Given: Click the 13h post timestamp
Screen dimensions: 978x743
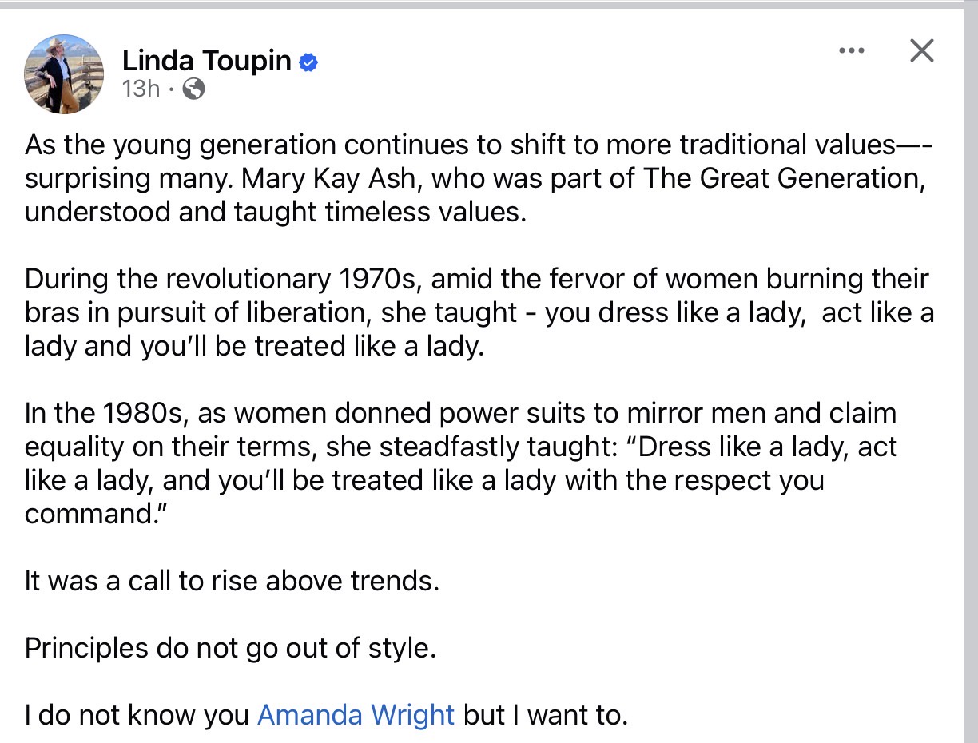Looking at the screenshot, I should point(141,89).
